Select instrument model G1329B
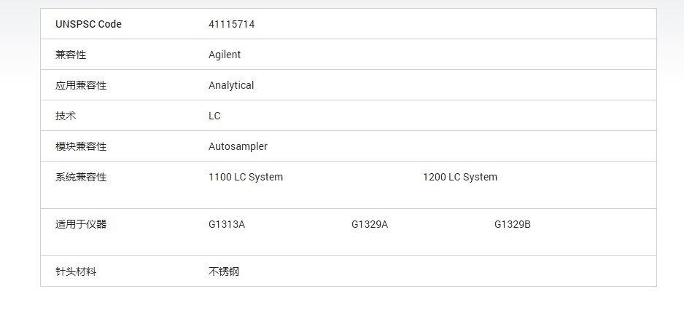This screenshot has width=684, height=310. [x=513, y=224]
